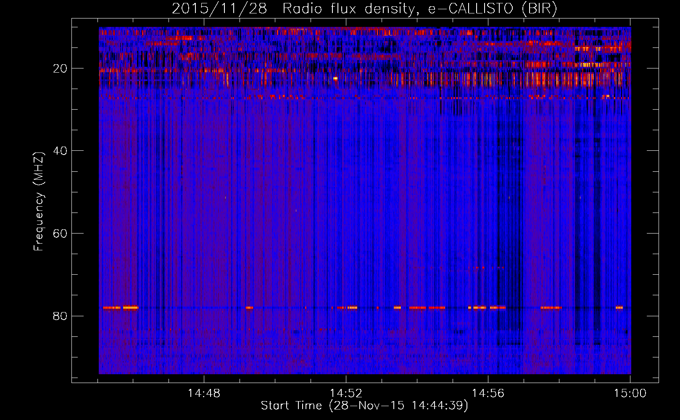Click the 60 MHz frequency tick label
The image size is (680, 420).
point(60,234)
